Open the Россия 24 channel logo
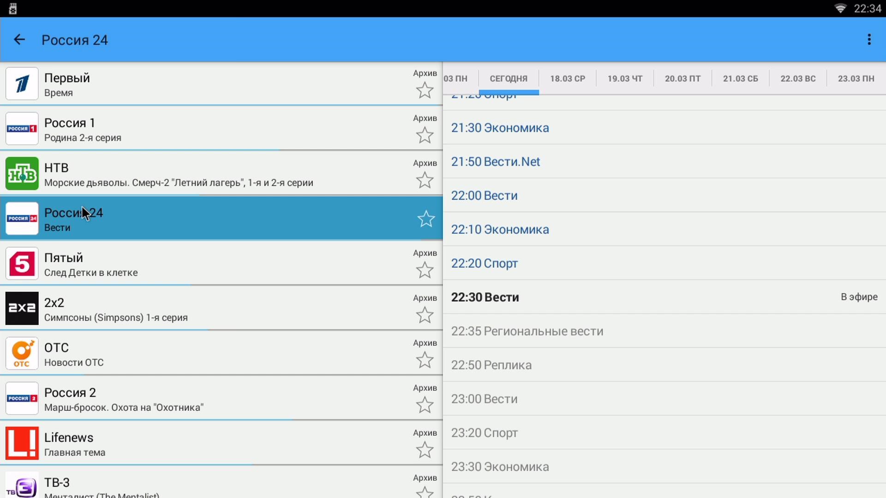 [x=22, y=219]
